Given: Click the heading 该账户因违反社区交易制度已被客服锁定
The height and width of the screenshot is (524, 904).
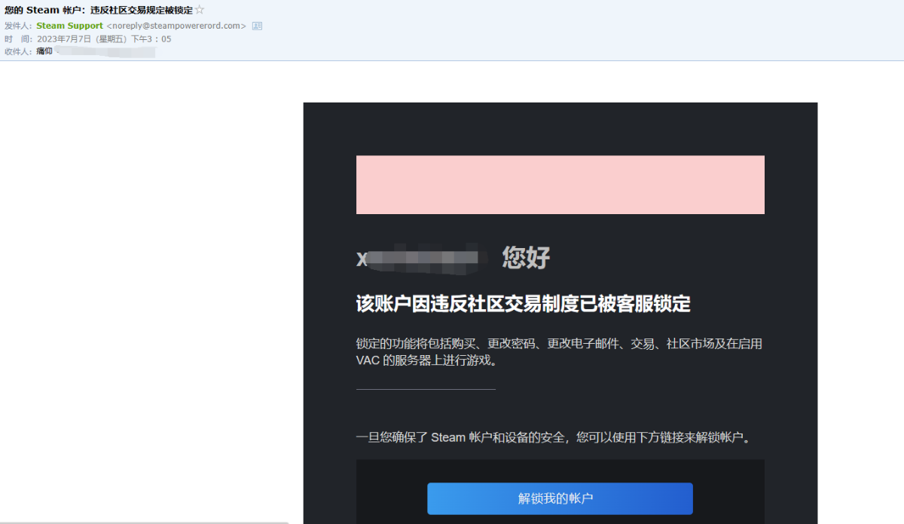Looking at the screenshot, I should coord(523,304).
